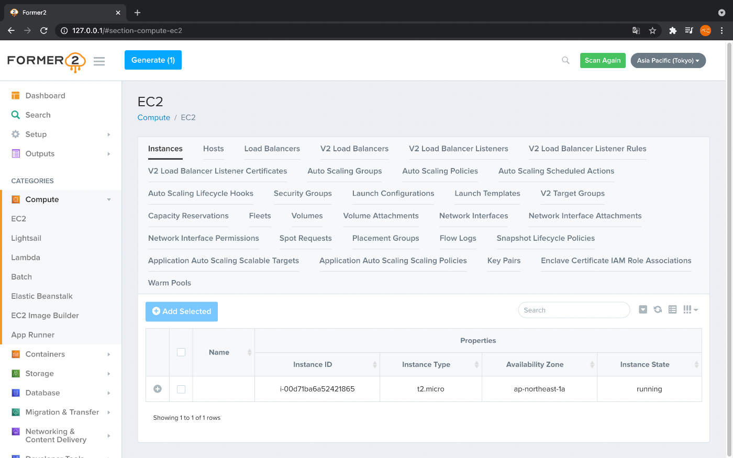The width and height of the screenshot is (733, 458).
Task: Click the table Search input field
Action: [574, 310]
